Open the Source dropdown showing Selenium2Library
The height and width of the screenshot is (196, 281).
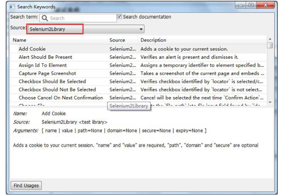click(86, 29)
